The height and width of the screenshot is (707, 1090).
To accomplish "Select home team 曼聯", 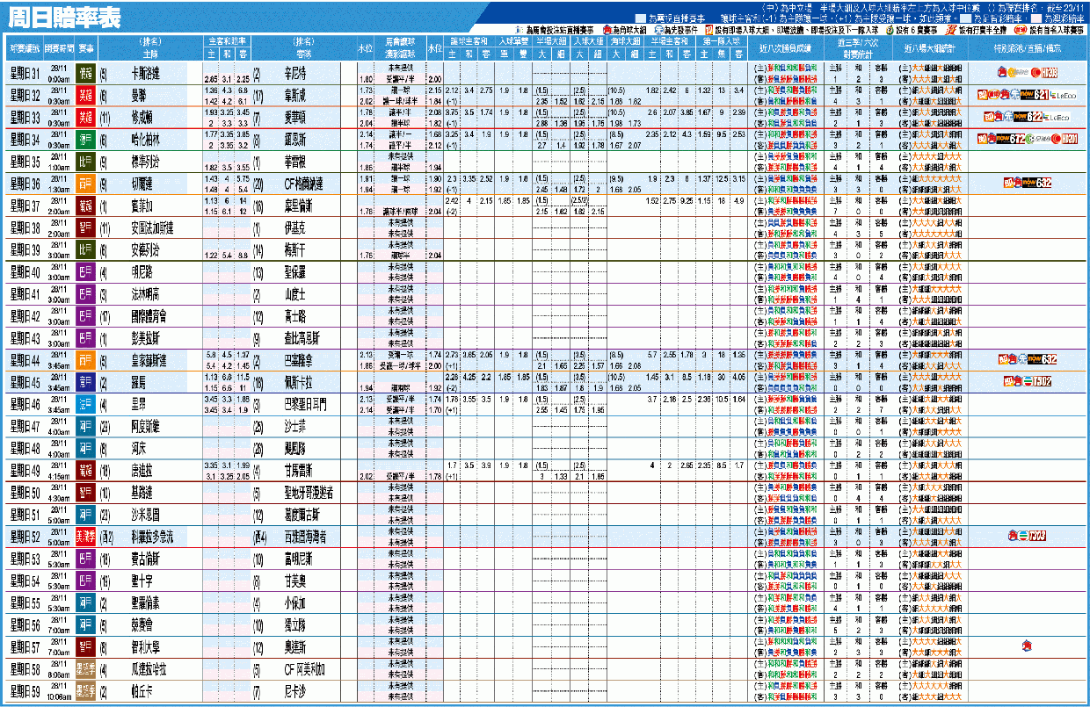I will pyautogui.click(x=140, y=95).
